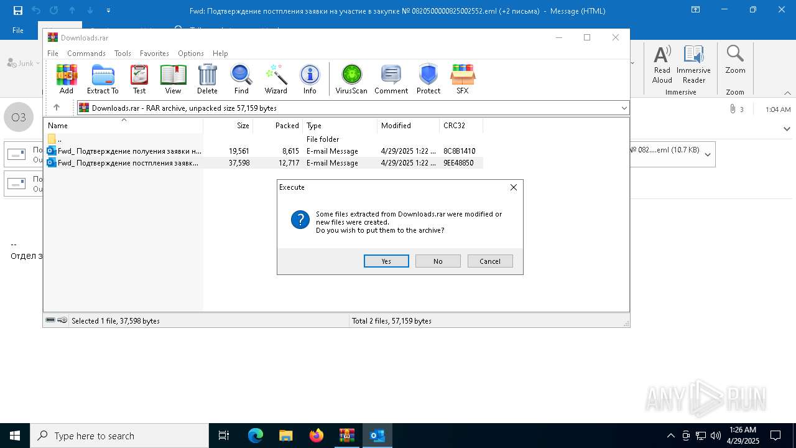Click the taskbar clock showing 1:26 AM
The height and width of the screenshot is (448, 796).
[x=744, y=436]
